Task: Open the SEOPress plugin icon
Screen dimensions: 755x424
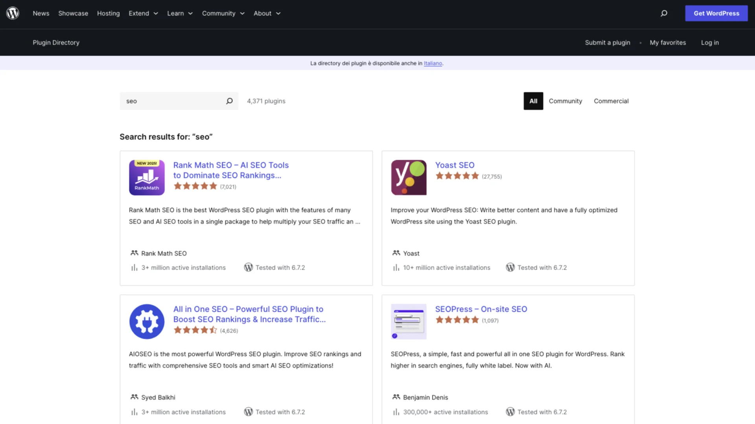Action: (x=409, y=322)
